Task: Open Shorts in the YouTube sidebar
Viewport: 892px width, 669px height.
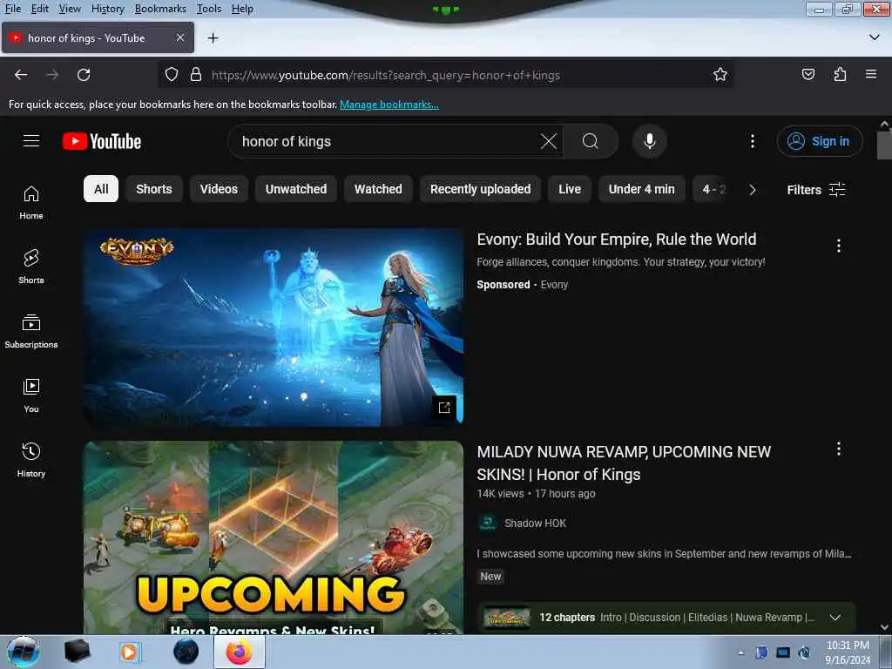Action: click(31, 267)
